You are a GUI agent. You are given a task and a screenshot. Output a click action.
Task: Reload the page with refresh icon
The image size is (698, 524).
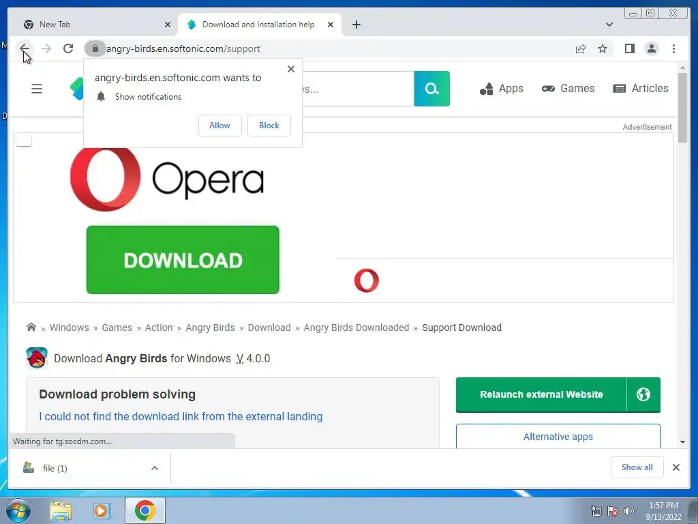(x=68, y=48)
